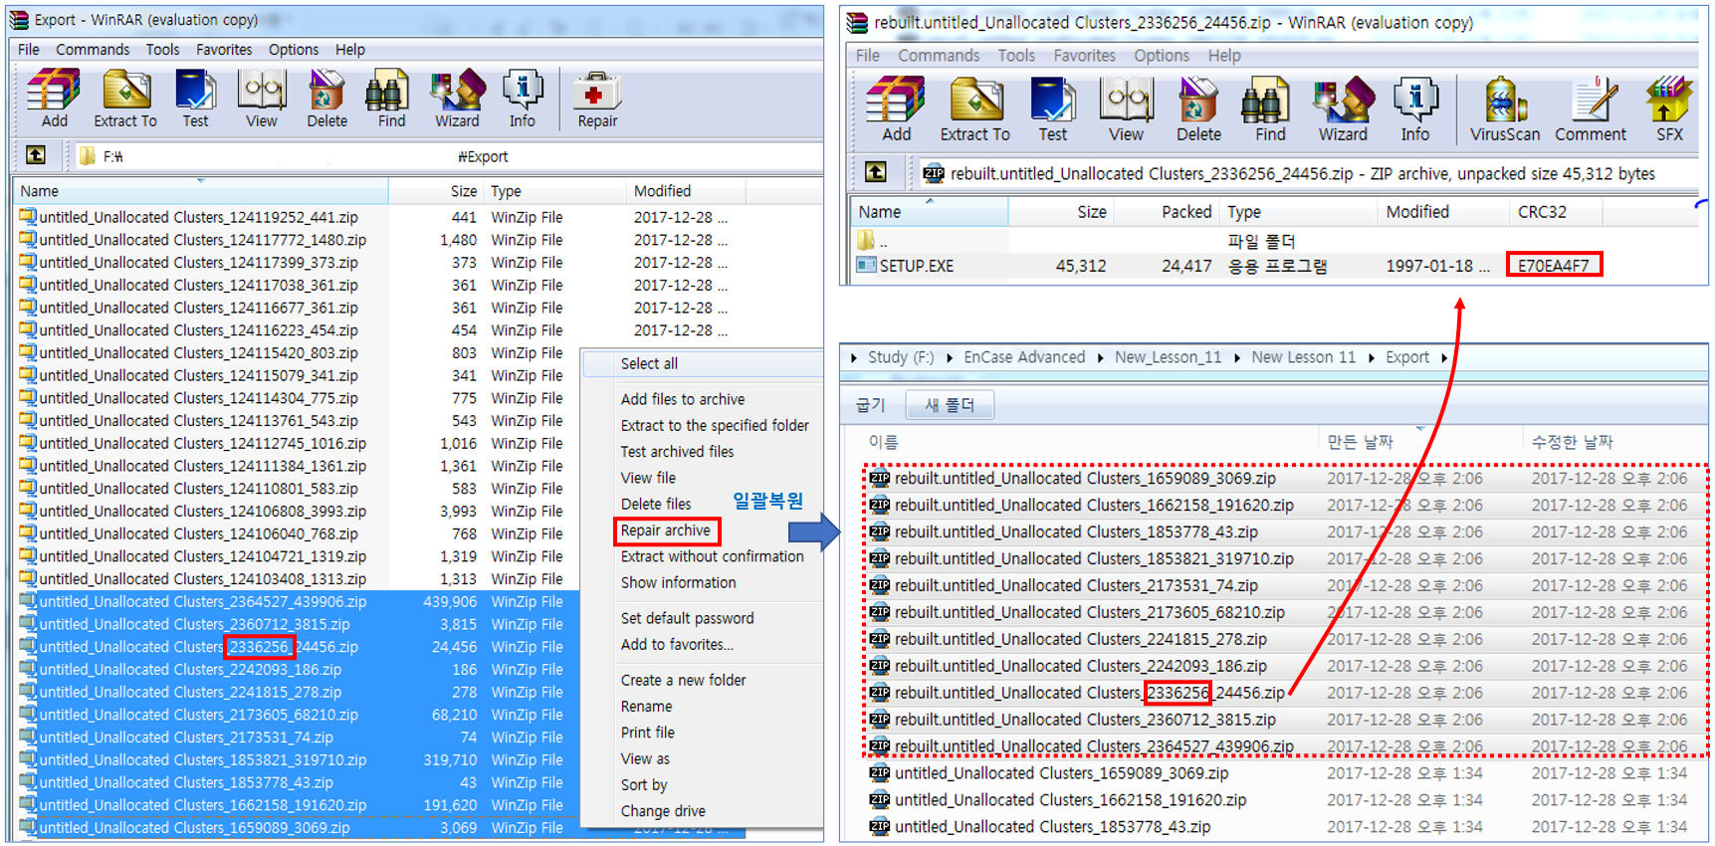Launch the Wizard in rebuilt archive window

(x=1344, y=109)
